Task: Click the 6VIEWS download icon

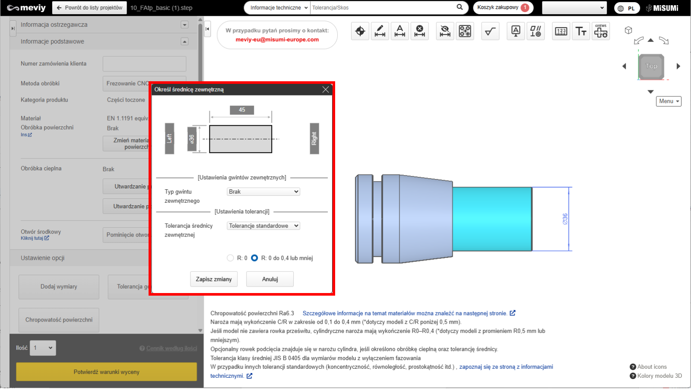Action: [x=601, y=31]
